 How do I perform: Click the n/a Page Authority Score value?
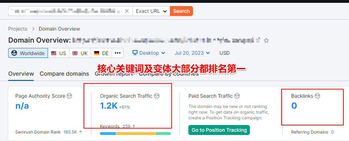[x=22, y=106]
